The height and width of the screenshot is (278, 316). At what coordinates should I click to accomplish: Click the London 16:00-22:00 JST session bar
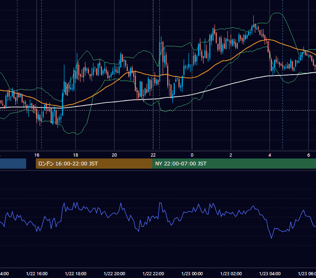coord(94,164)
